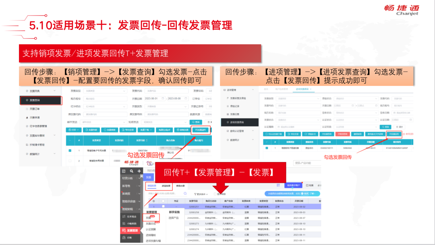Click 发票回传 button in sales query

click(200, 130)
